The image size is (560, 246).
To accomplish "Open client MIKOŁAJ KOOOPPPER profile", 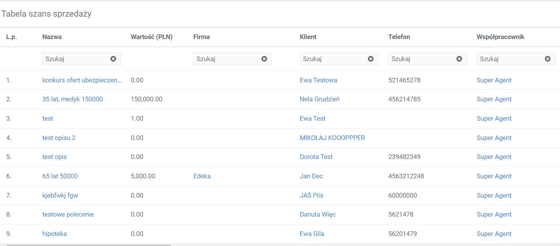I will [332, 138].
